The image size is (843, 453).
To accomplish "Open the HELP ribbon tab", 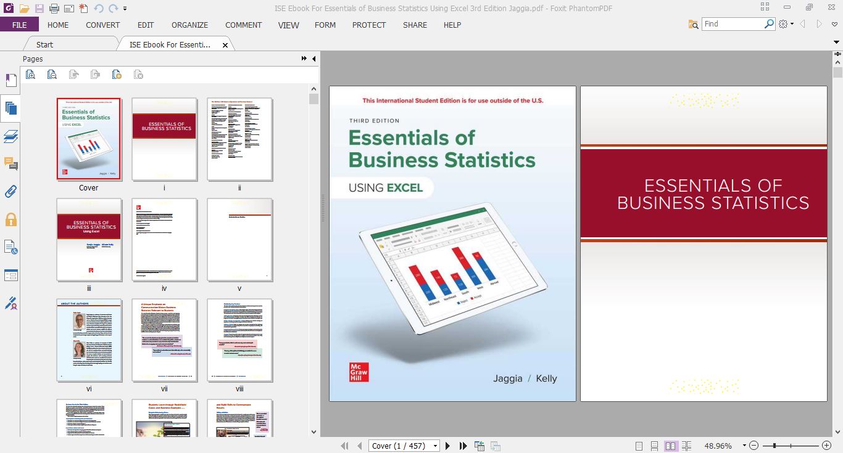I will pos(452,25).
